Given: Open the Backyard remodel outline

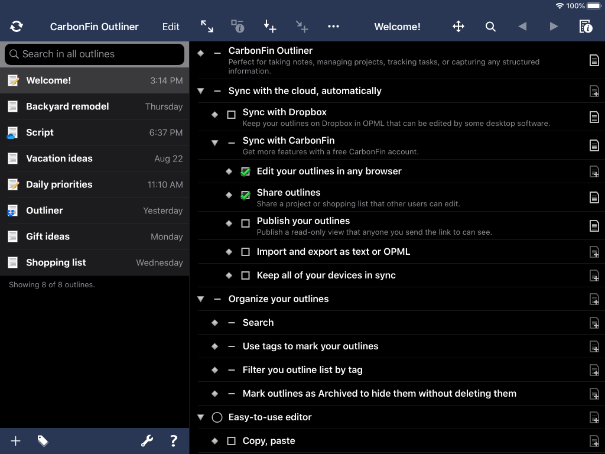Looking at the screenshot, I should (x=95, y=106).
